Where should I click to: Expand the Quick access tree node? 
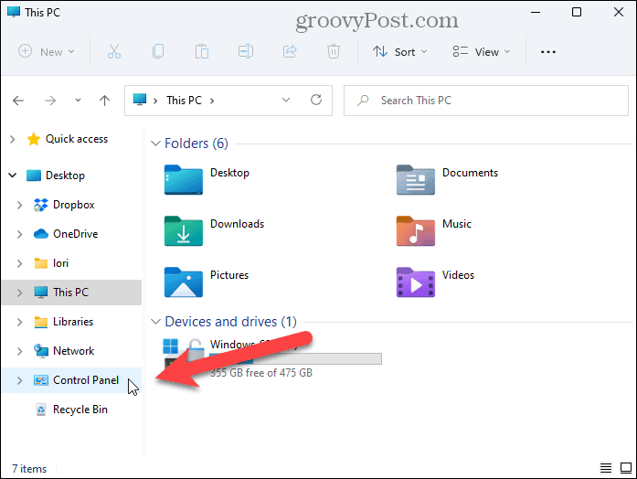[x=13, y=139]
